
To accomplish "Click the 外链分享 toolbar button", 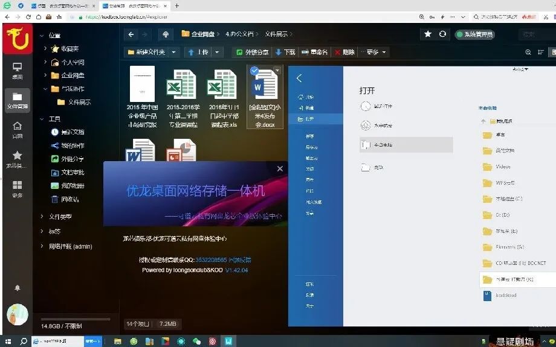I will click(x=253, y=53).
